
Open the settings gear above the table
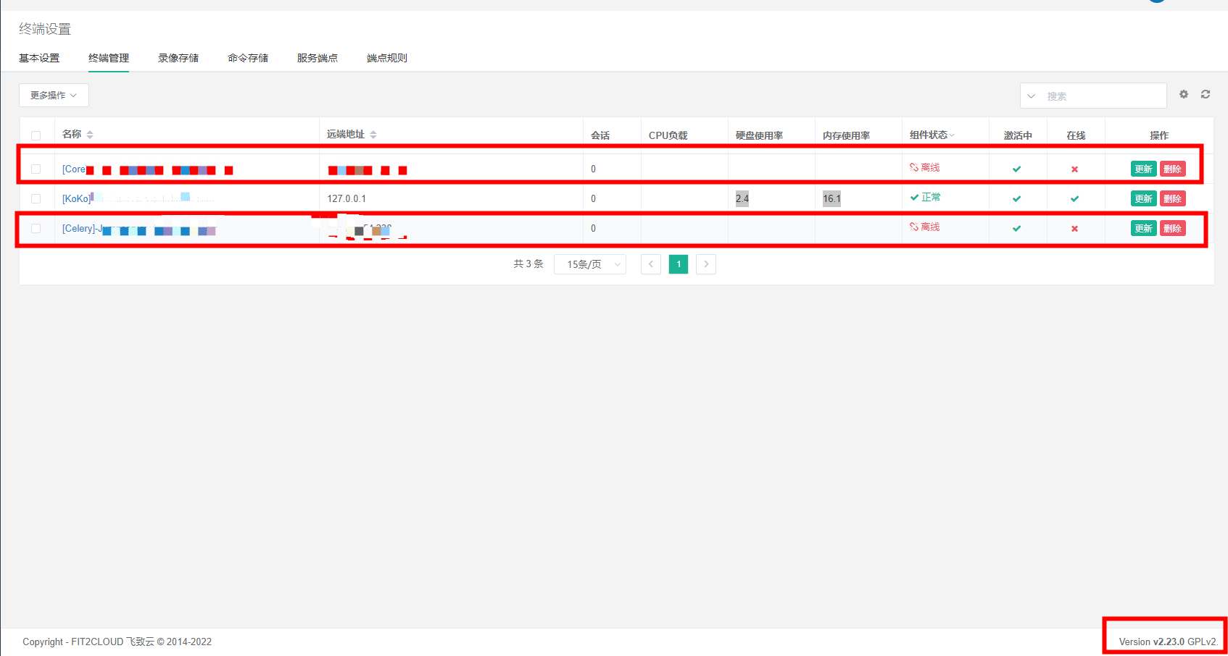click(1183, 94)
